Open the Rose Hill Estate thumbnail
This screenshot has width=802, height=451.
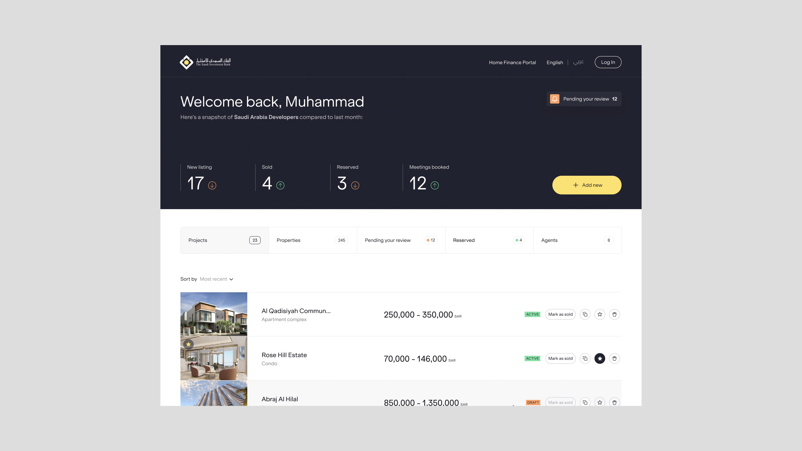pyautogui.click(x=214, y=358)
